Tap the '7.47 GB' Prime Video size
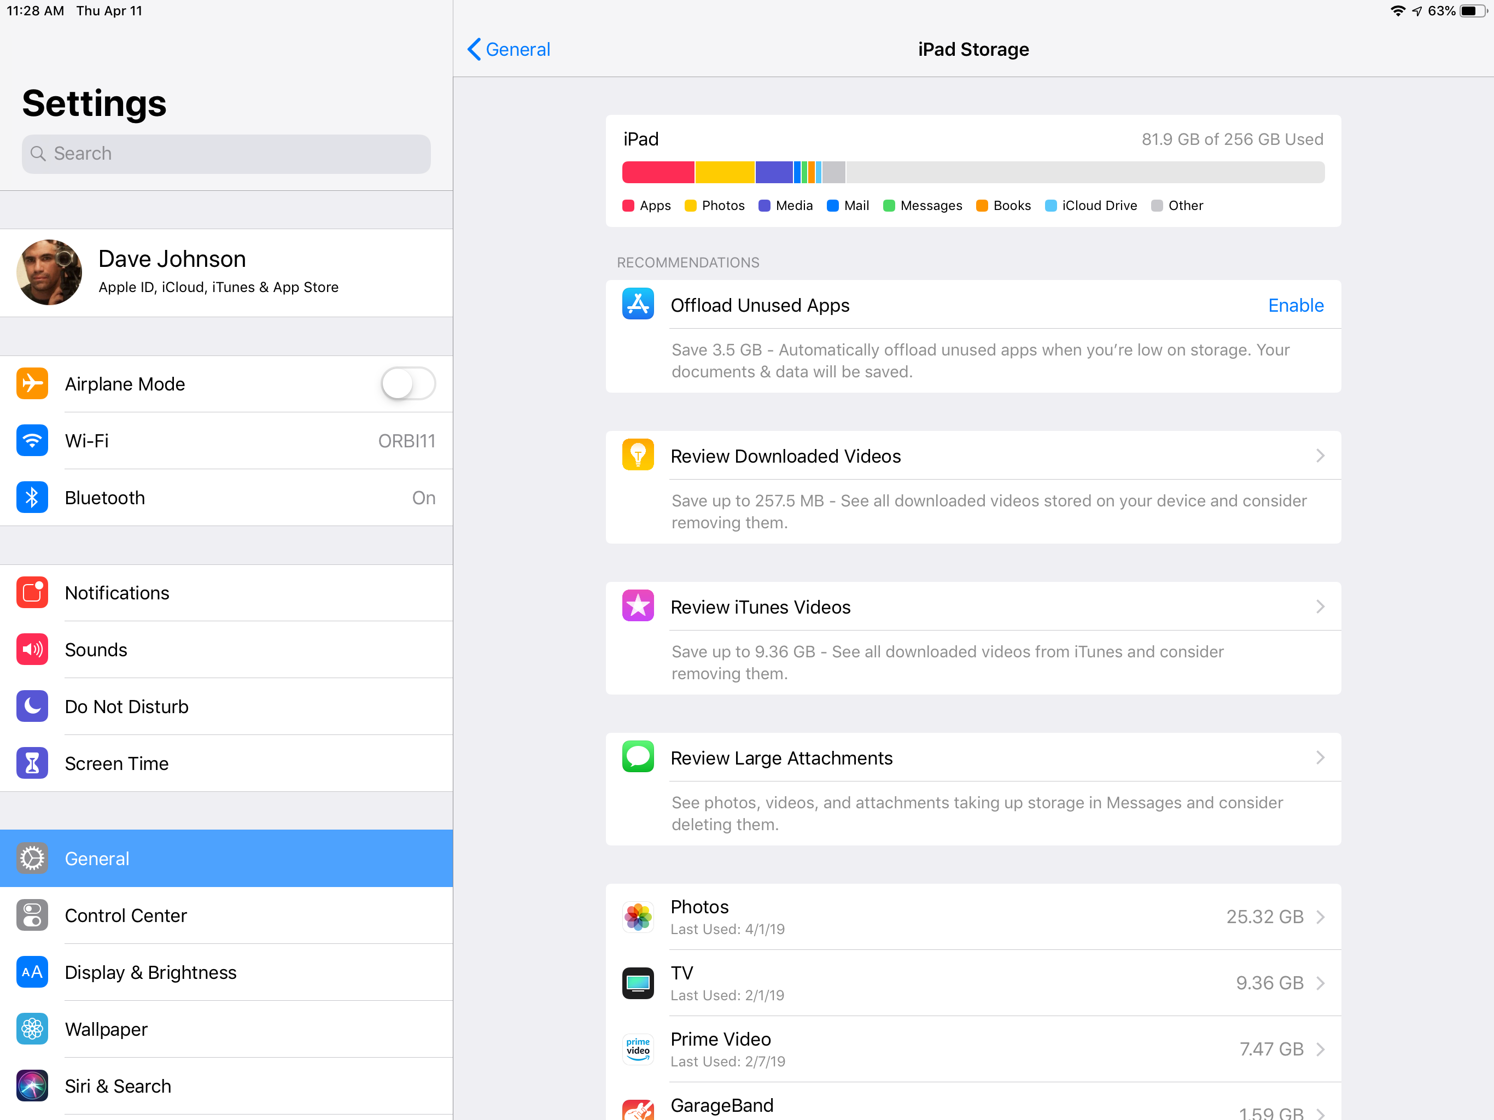Viewport: 1494px width, 1120px height. [1271, 1049]
